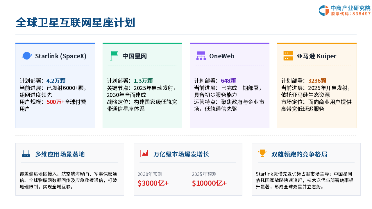Click the OneWeb card heading
The image size is (372, 209).
(222, 56)
